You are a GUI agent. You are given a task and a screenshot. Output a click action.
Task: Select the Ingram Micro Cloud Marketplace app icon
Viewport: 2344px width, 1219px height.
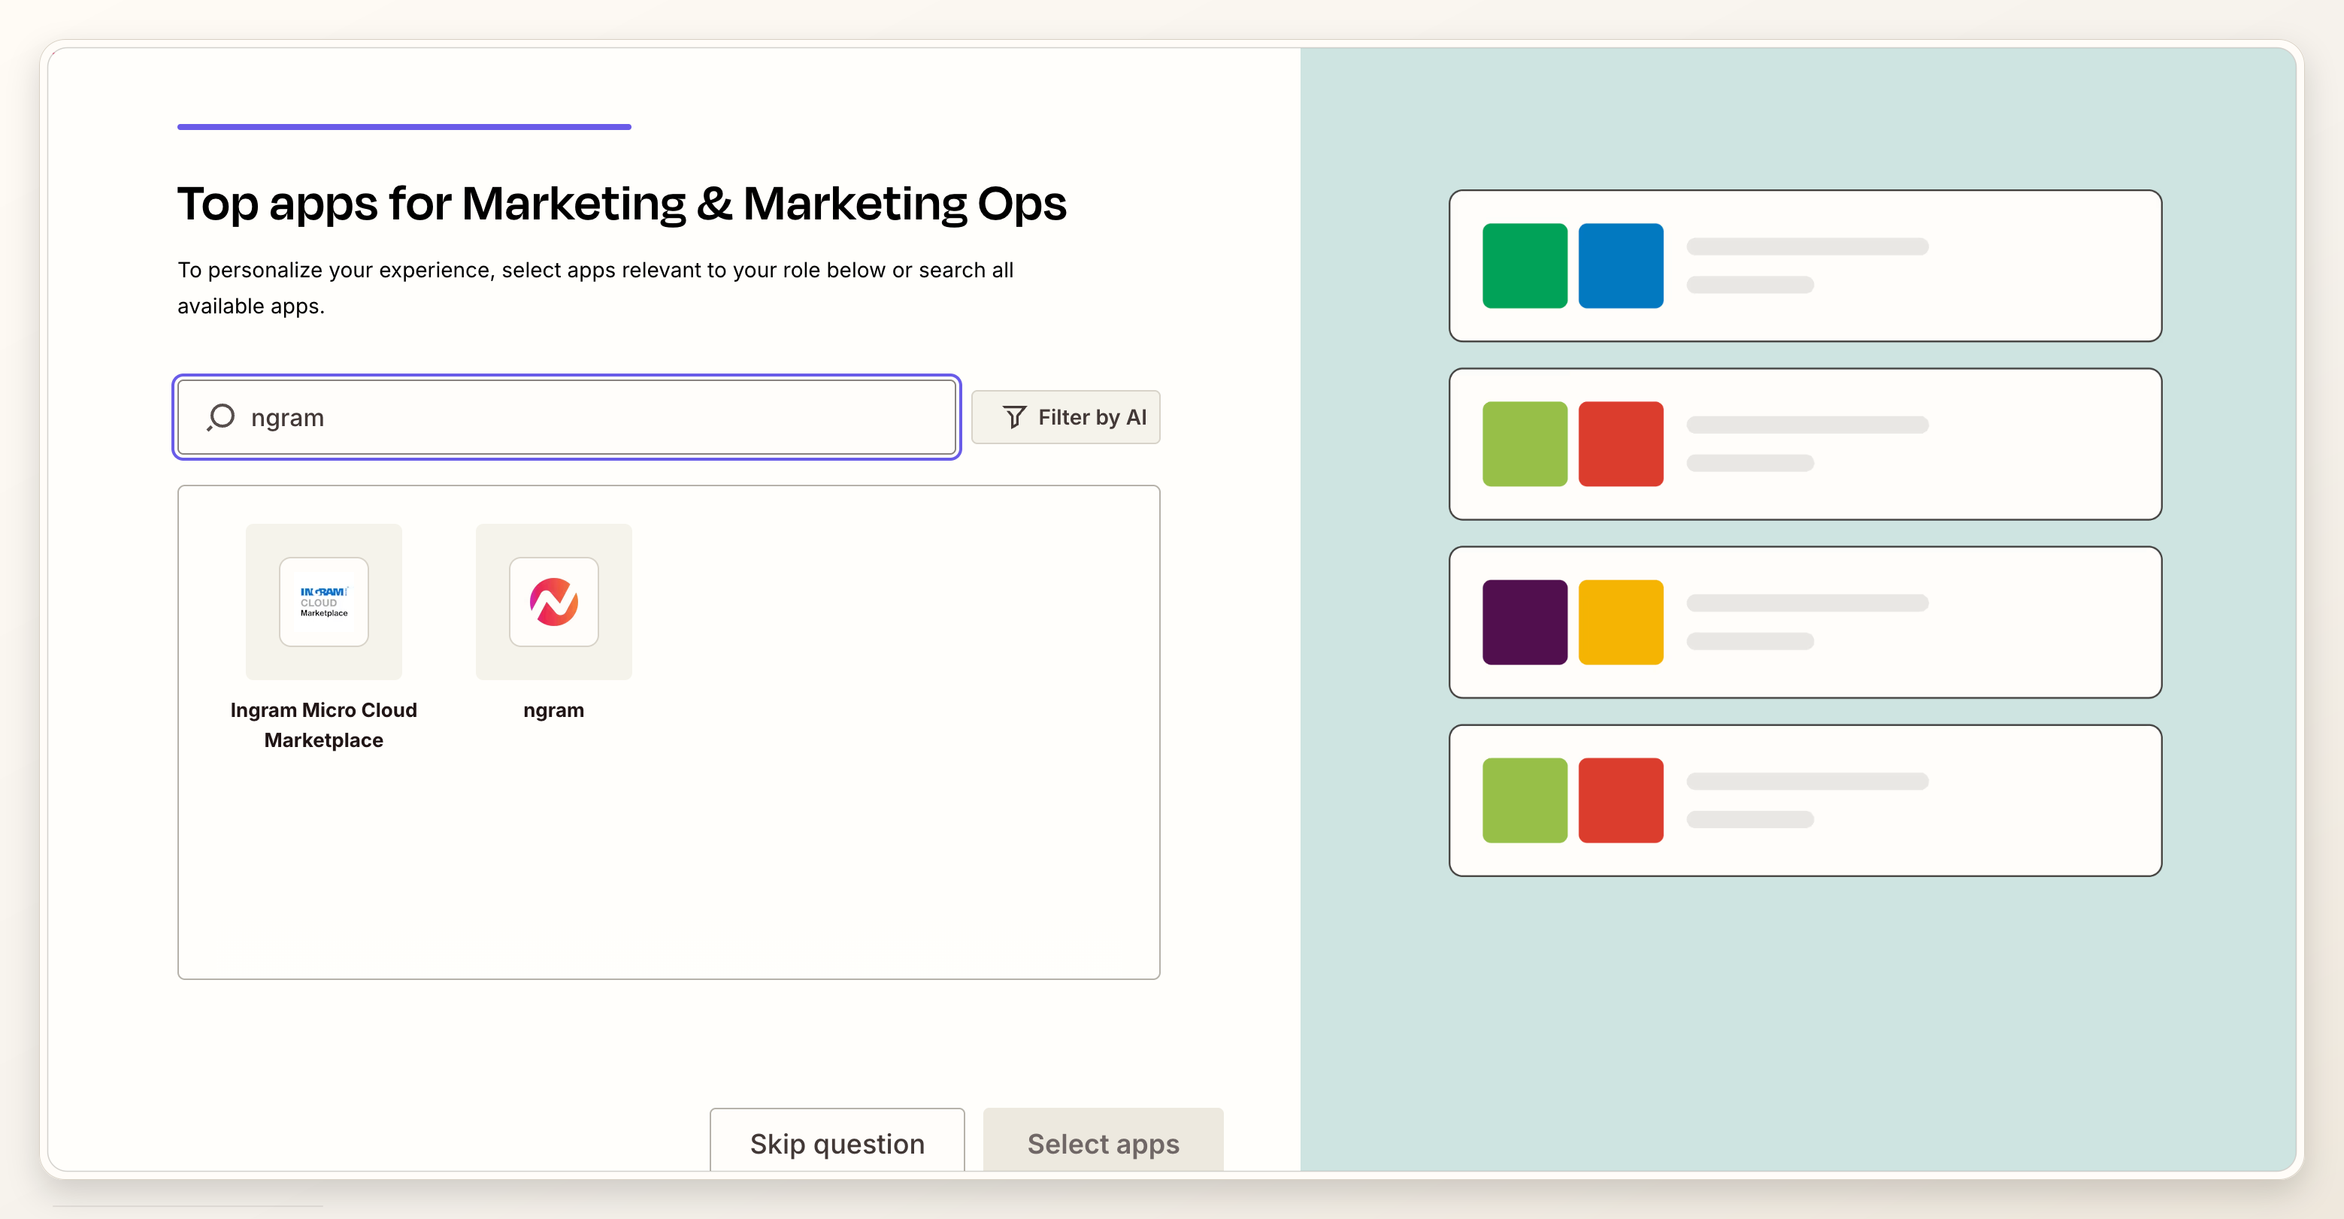(324, 602)
